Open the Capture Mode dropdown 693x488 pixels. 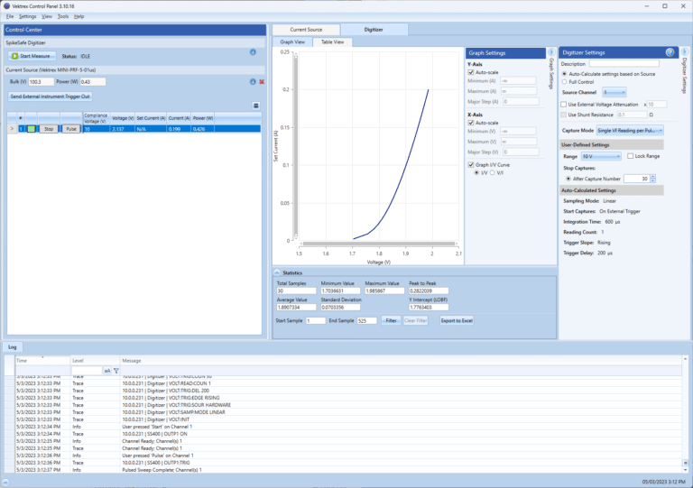click(637, 130)
